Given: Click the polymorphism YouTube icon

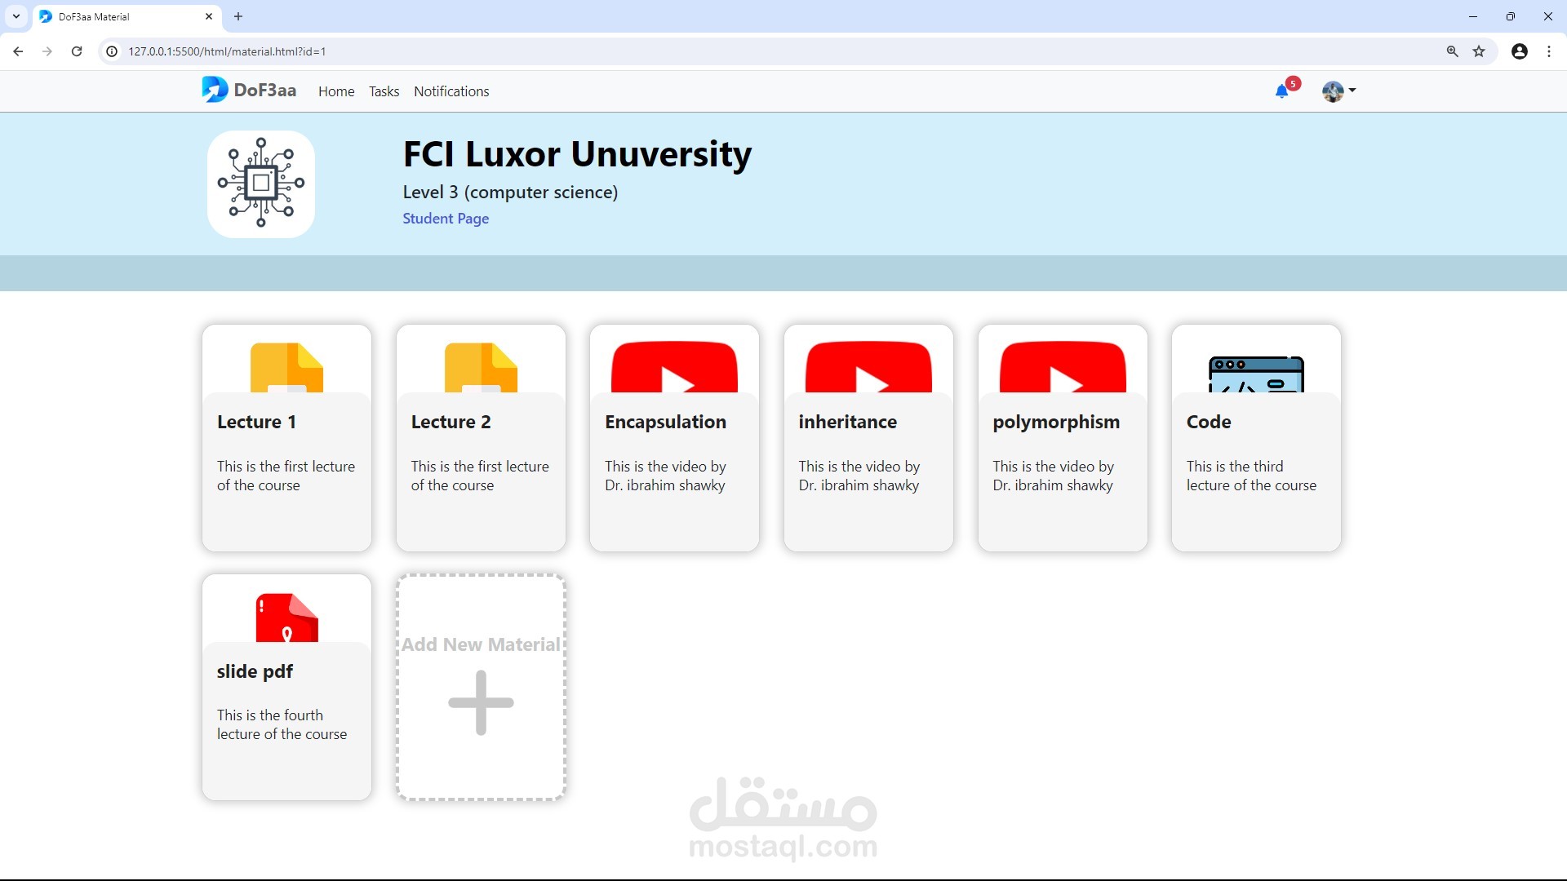Looking at the screenshot, I should click(1062, 368).
